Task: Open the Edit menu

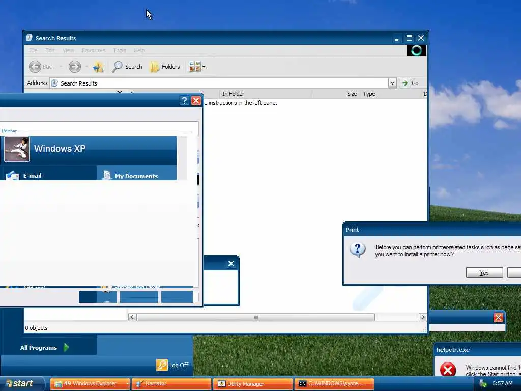Action: point(50,50)
